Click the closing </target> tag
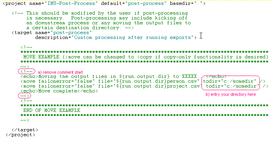 click(25, 130)
